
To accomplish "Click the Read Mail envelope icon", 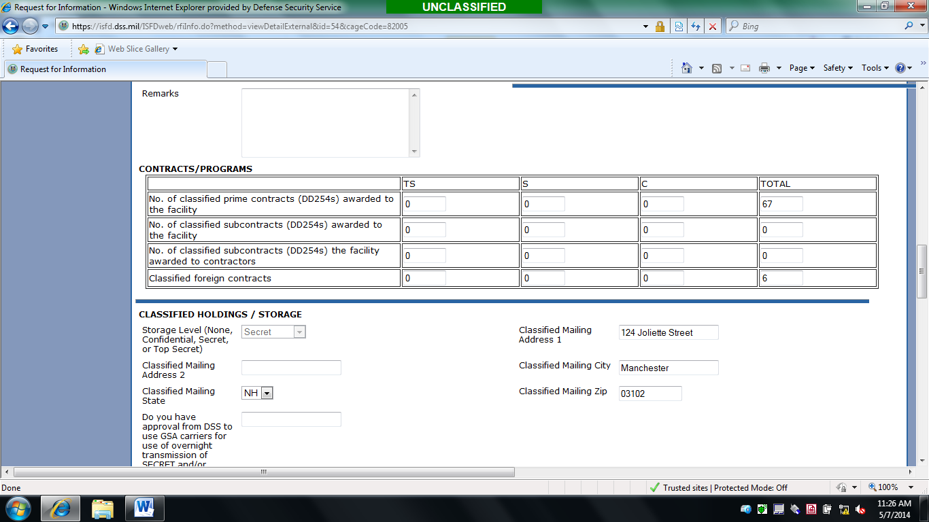I will pyautogui.click(x=745, y=68).
